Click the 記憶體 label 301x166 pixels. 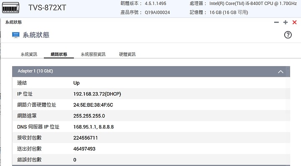pos(198,13)
